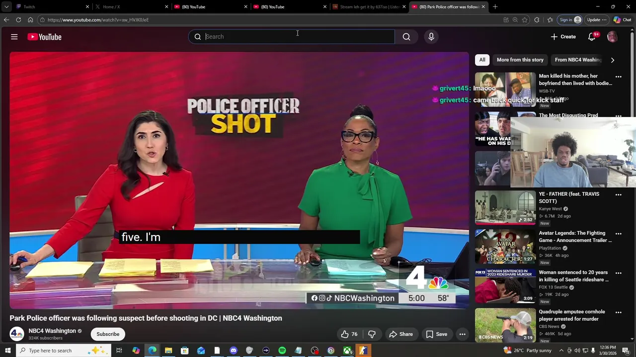Viewport: 636px width, 357px height.
Task: Like the video with thumbs up
Action: click(x=348, y=334)
